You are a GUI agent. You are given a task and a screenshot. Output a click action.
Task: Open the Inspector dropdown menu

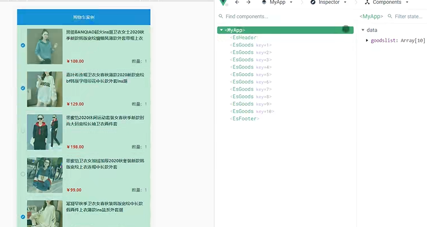tap(345, 2)
